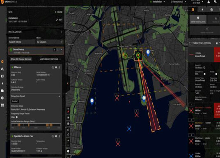Click the Active Detection Ranges frequency bar

tap(36, 125)
